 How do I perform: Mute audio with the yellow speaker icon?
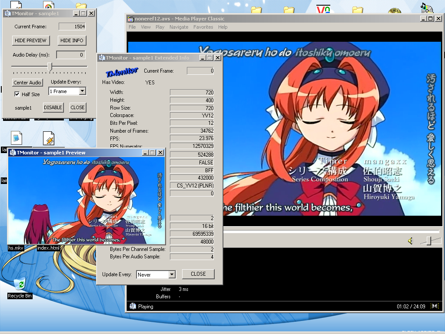(410, 241)
